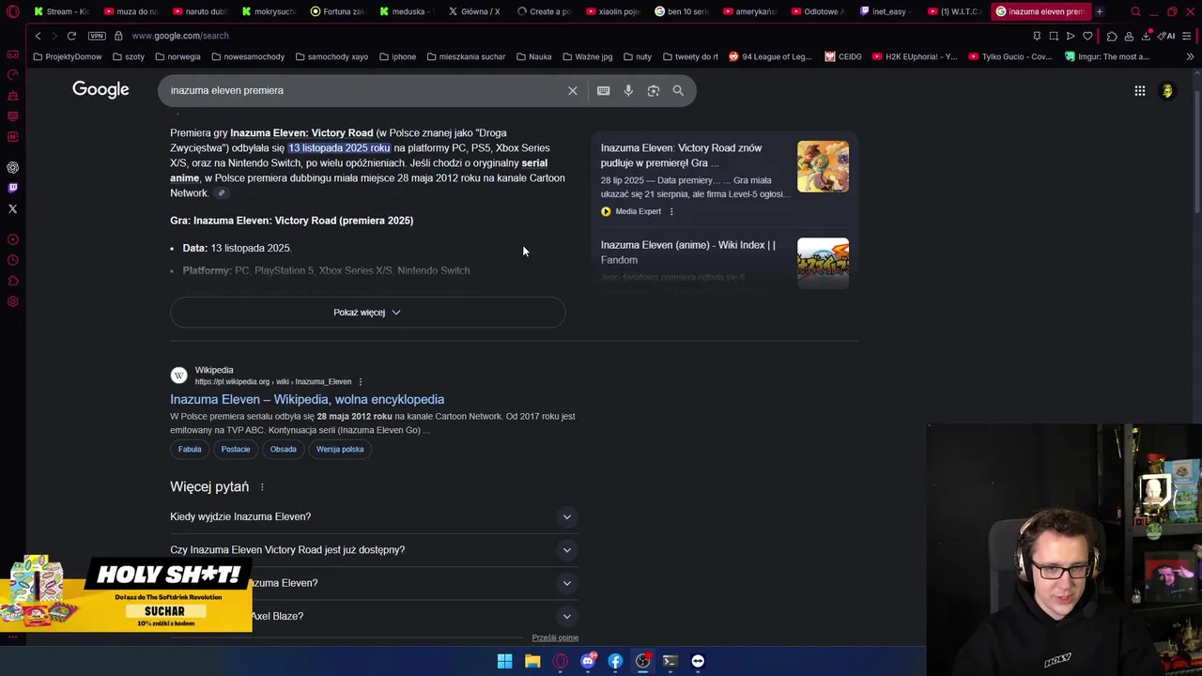Viewport: 1202px width, 676px height.
Task: Click Postacie chip under Wikipedia result
Action: [236, 449]
